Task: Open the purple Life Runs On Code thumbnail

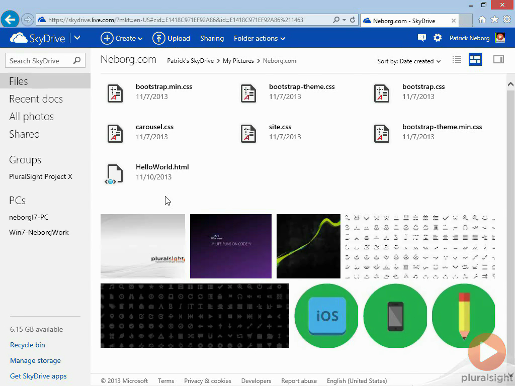Action: pos(231,246)
